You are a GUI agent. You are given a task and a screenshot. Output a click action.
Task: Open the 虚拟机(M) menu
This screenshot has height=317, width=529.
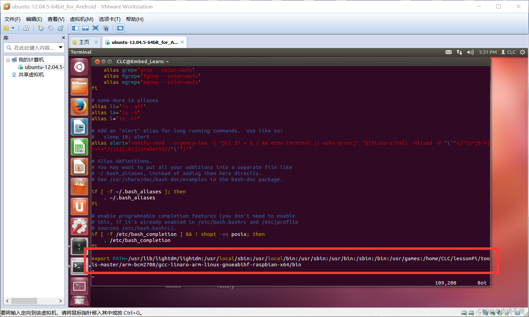[82, 19]
